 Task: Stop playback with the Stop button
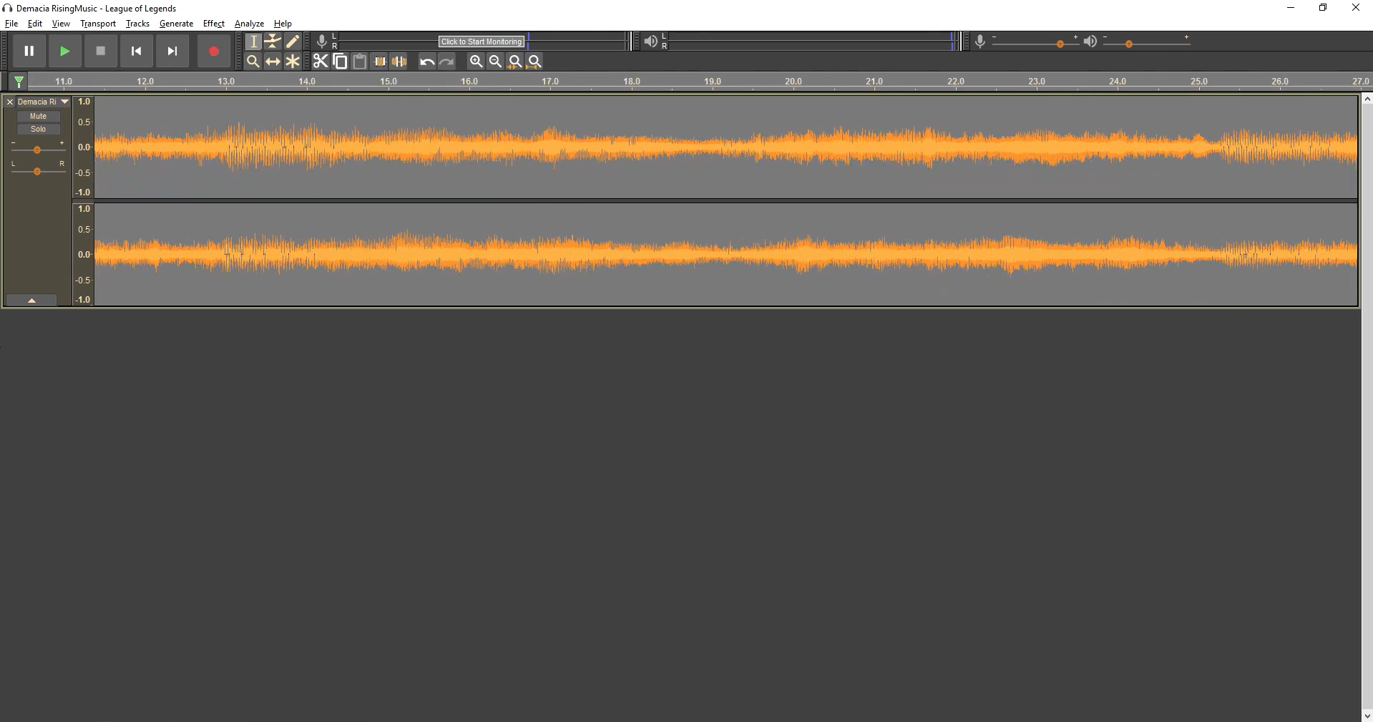101,51
